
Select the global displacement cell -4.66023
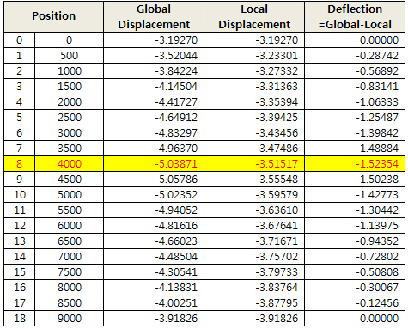[154, 241]
